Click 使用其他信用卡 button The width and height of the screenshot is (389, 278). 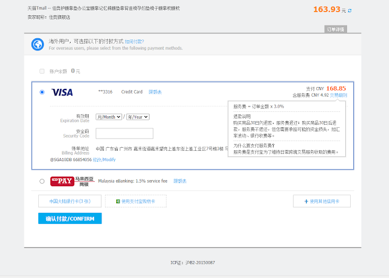click(322, 201)
